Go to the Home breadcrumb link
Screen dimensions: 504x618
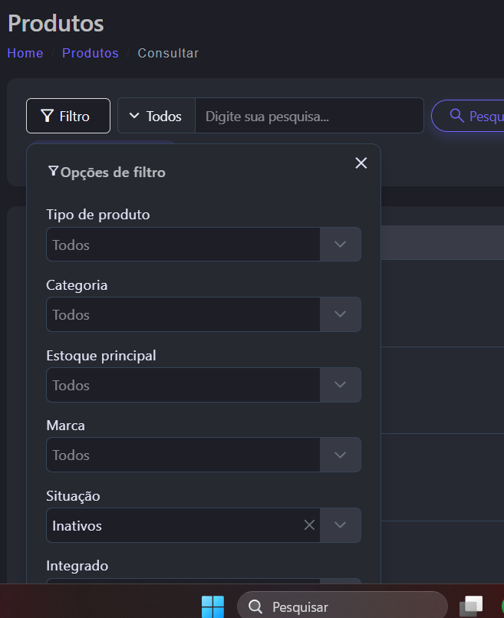tap(25, 53)
